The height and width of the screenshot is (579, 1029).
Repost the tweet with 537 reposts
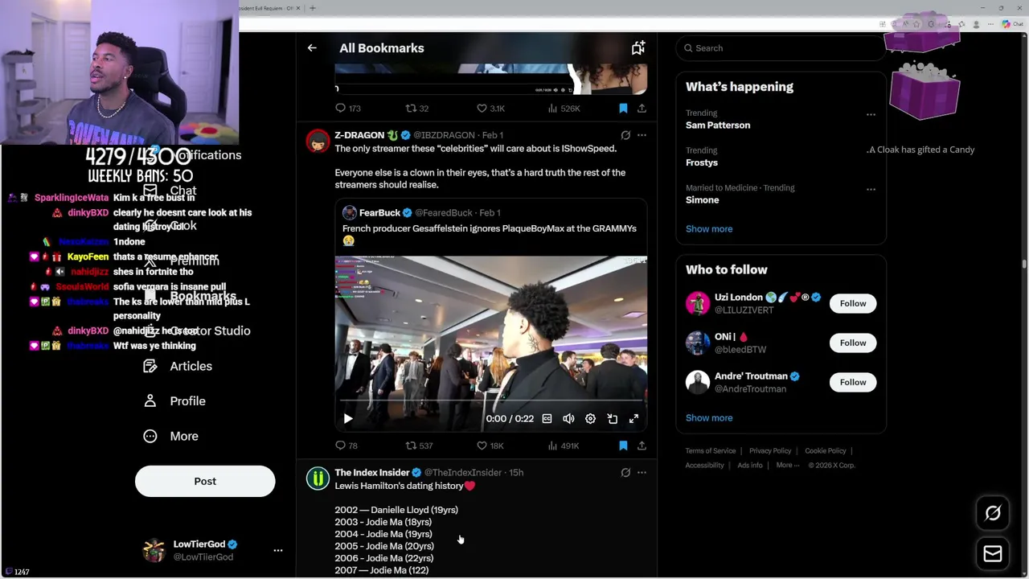click(419, 446)
